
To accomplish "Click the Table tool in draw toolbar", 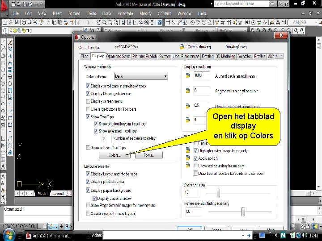I will click(3, 159).
